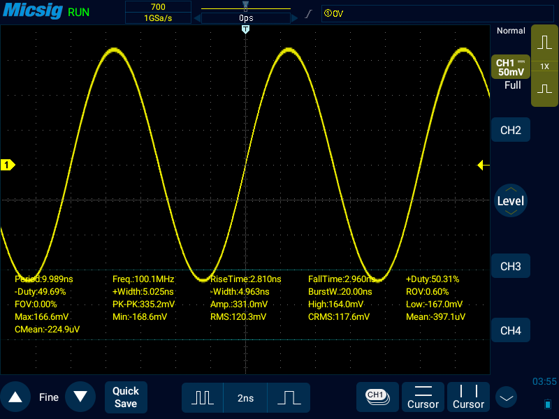Select the -Duty:49.69% measurement
This screenshot has width=559, height=419.
tap(41, 292)
